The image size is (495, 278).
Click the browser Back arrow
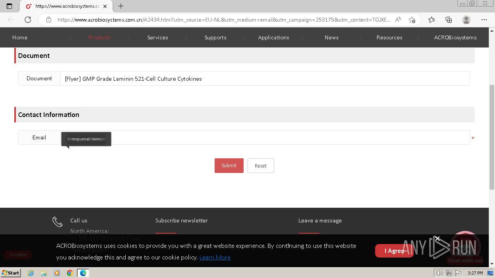pyautogui.click(x=11, y=20)
